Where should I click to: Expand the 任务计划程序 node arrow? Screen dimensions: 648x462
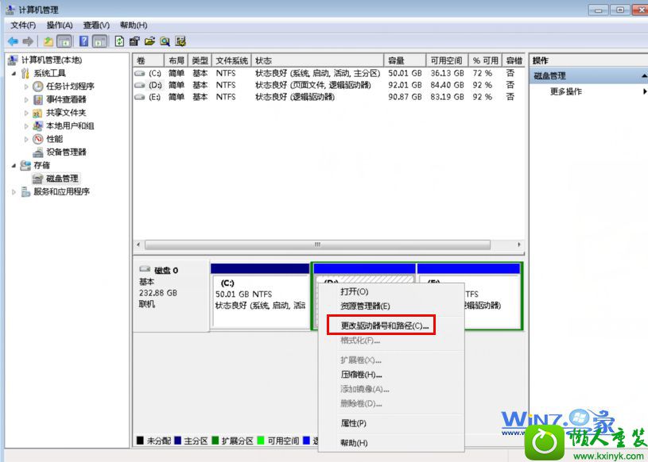click(26, 87)
